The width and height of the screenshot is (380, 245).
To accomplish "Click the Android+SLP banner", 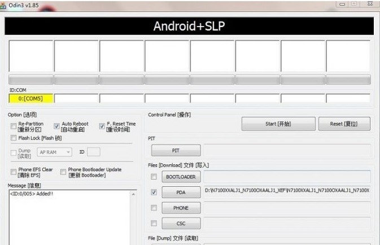I will [x=189, y=26].
